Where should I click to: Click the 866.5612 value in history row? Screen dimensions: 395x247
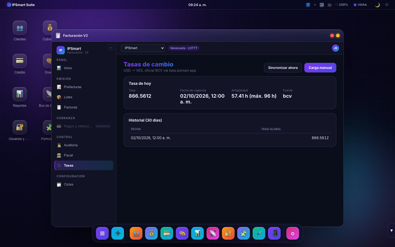320,138
